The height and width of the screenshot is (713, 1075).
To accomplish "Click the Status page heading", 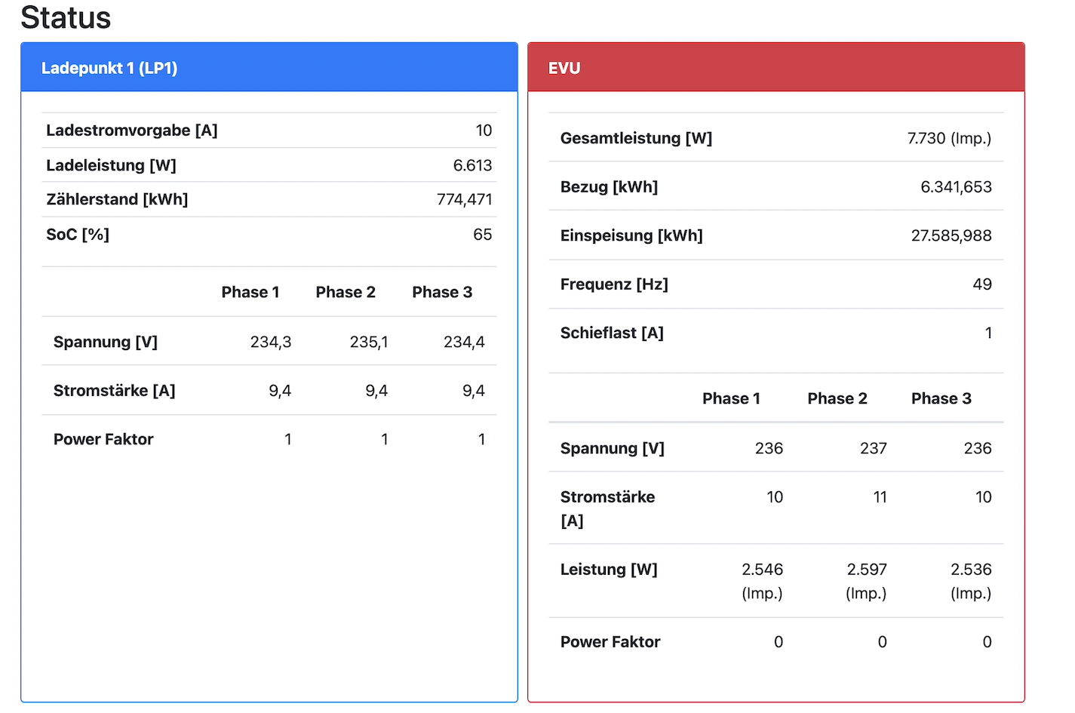I will (66, 17).
